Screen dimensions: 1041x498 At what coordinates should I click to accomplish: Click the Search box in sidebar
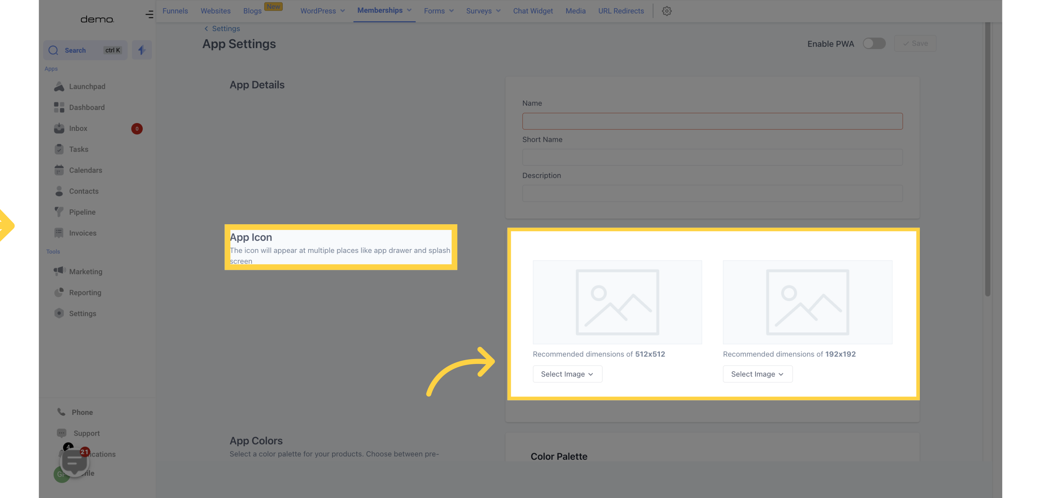[85, 50]
